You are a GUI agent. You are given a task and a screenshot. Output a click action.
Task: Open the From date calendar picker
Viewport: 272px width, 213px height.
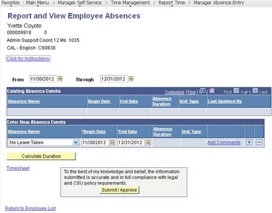click(60, 79)
